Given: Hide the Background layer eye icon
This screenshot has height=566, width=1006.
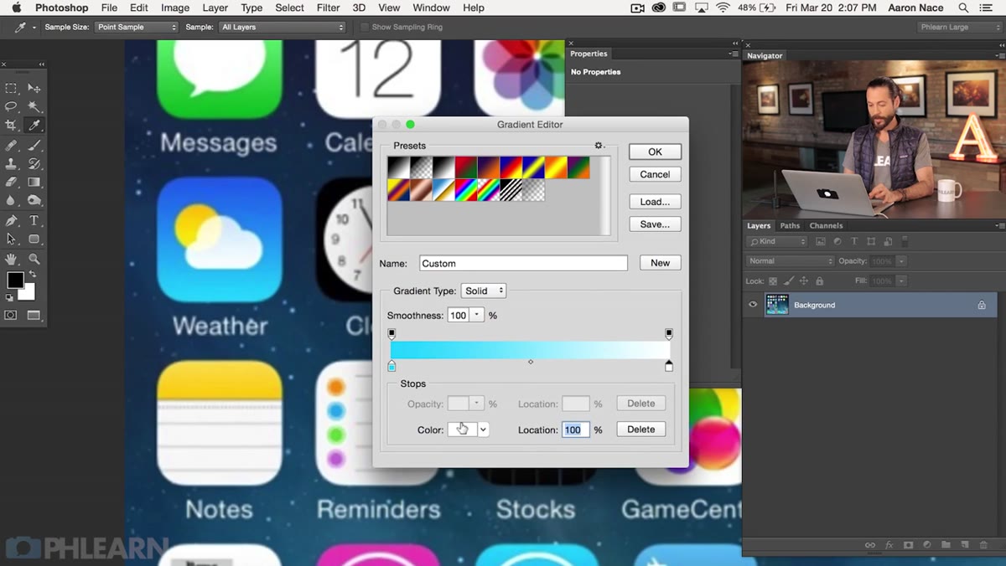Looking at the screenshot, I should pyautogui.click(x=753, y=305).
